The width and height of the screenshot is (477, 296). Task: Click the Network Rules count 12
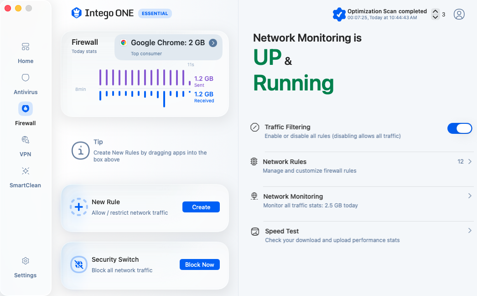pos(461,162)
